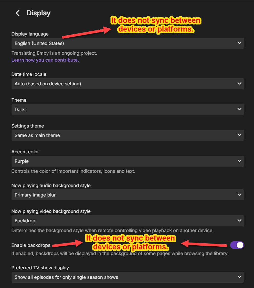Click the chevron on Settings theme field

(x=239, y=135)
